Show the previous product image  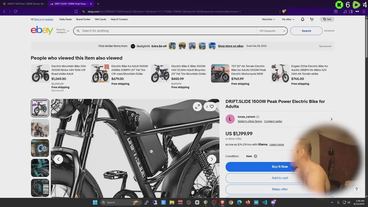click(x=58, y=159)
